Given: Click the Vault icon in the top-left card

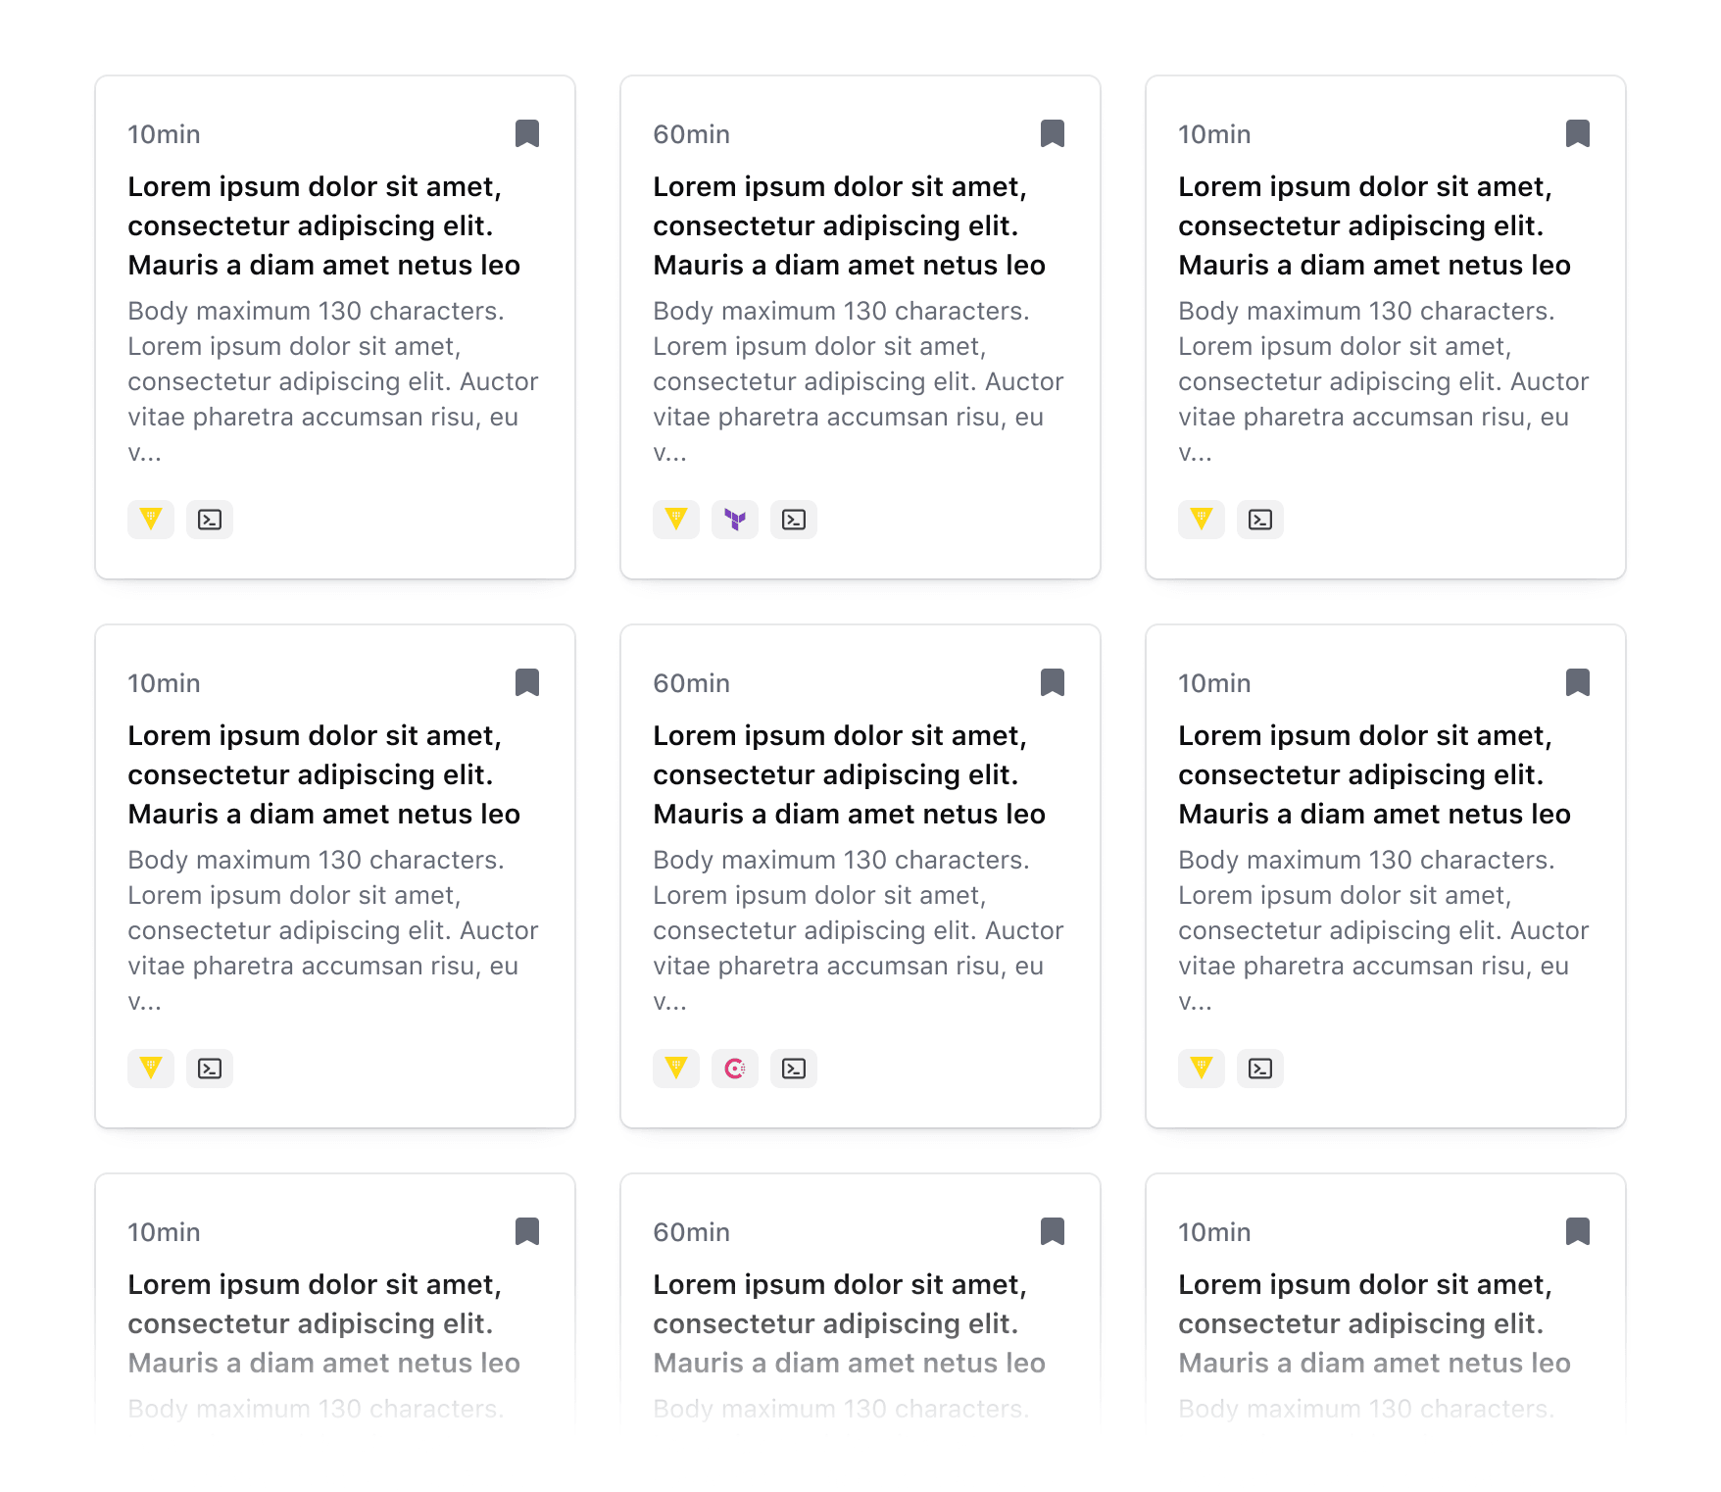Looking at the screenshot, I should click(151, 520).
